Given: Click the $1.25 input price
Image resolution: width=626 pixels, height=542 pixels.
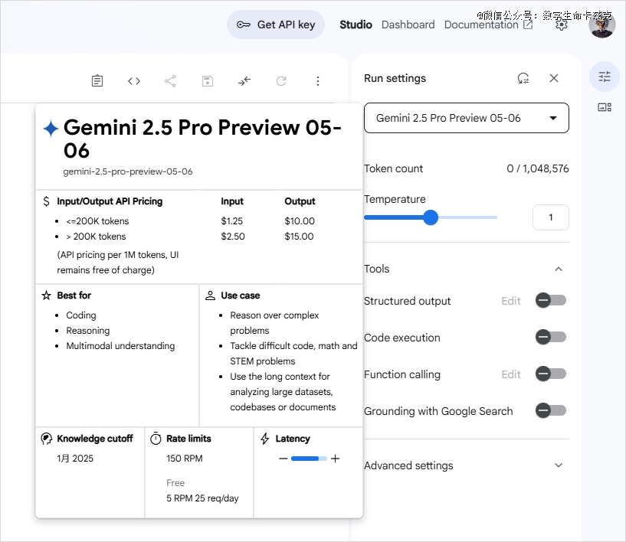Looking at the screenshot, I should 232,221.
